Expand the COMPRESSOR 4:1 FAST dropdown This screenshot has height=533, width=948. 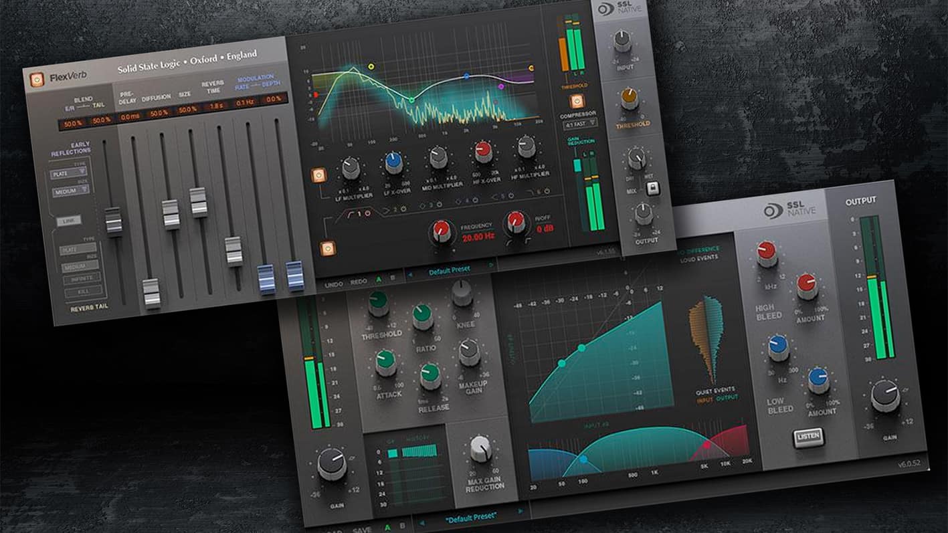(x=580, y=124)
